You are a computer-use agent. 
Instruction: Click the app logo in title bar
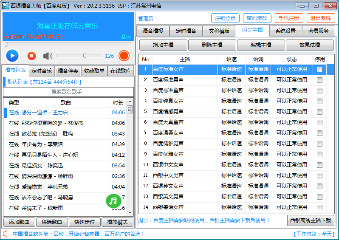[x=6, y=6]
